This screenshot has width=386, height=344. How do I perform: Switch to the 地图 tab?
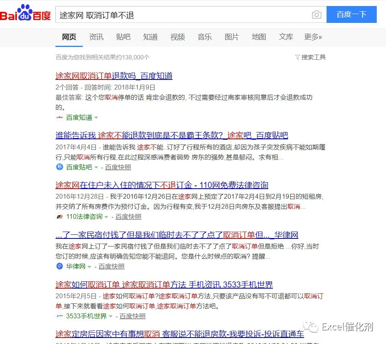[259, 37]
